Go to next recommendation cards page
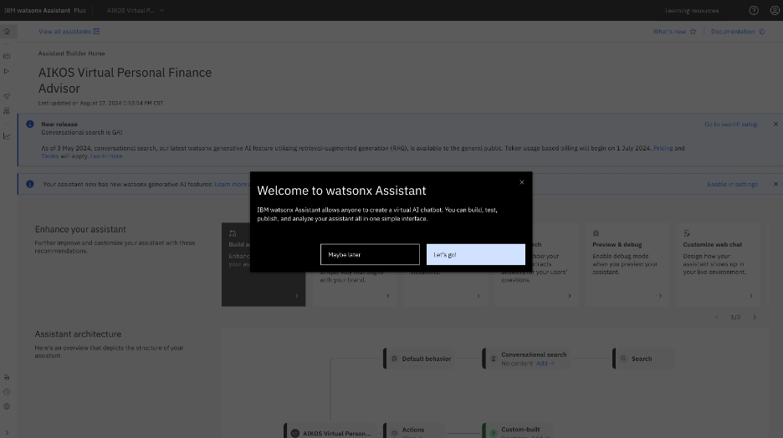Screen dimensions: 783x438 point(755,318)
